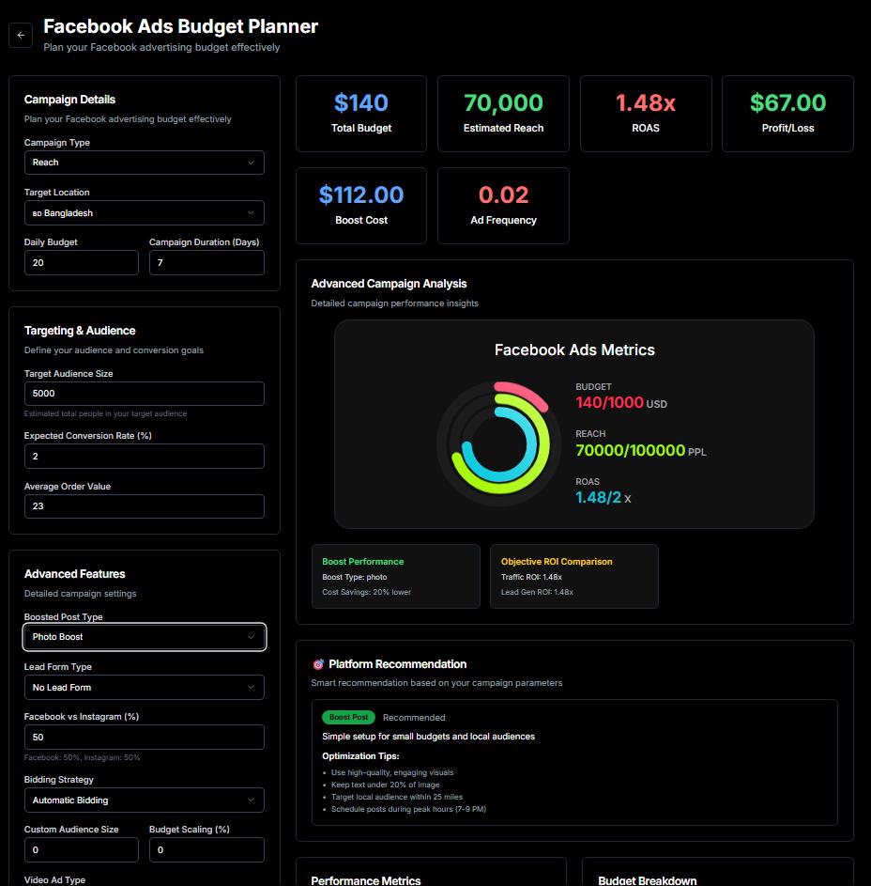
Task: Select the Target Audience Size input
Action: pyautogui.click(x=144, y=393)
